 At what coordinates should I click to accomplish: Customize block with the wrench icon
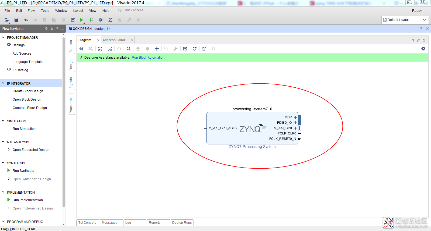(x=176, y=49)
